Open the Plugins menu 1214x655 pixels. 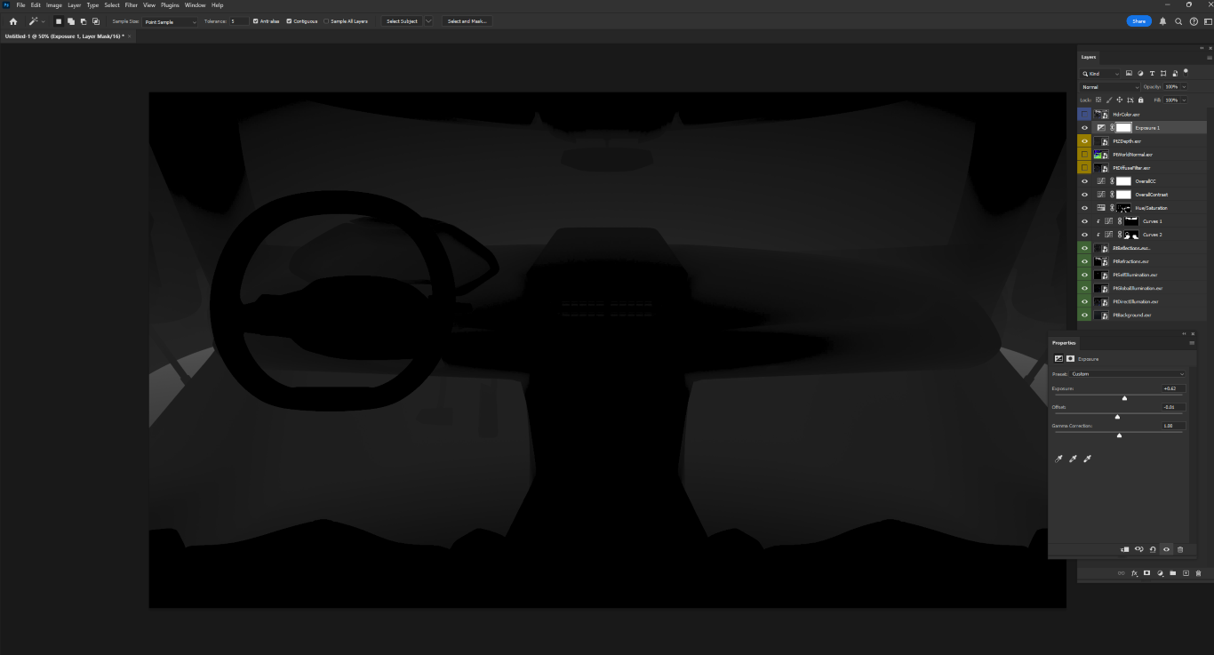[x=170, y=5]
